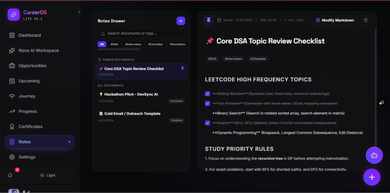Click the tag filter horizontal scrollbar
This screenshot has height=193, width=390.
coord(119,49)
